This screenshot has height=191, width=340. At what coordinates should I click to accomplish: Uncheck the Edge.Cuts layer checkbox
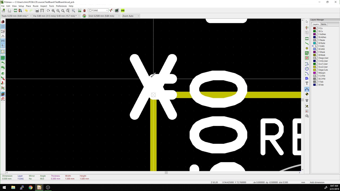(x=317, y=70)
